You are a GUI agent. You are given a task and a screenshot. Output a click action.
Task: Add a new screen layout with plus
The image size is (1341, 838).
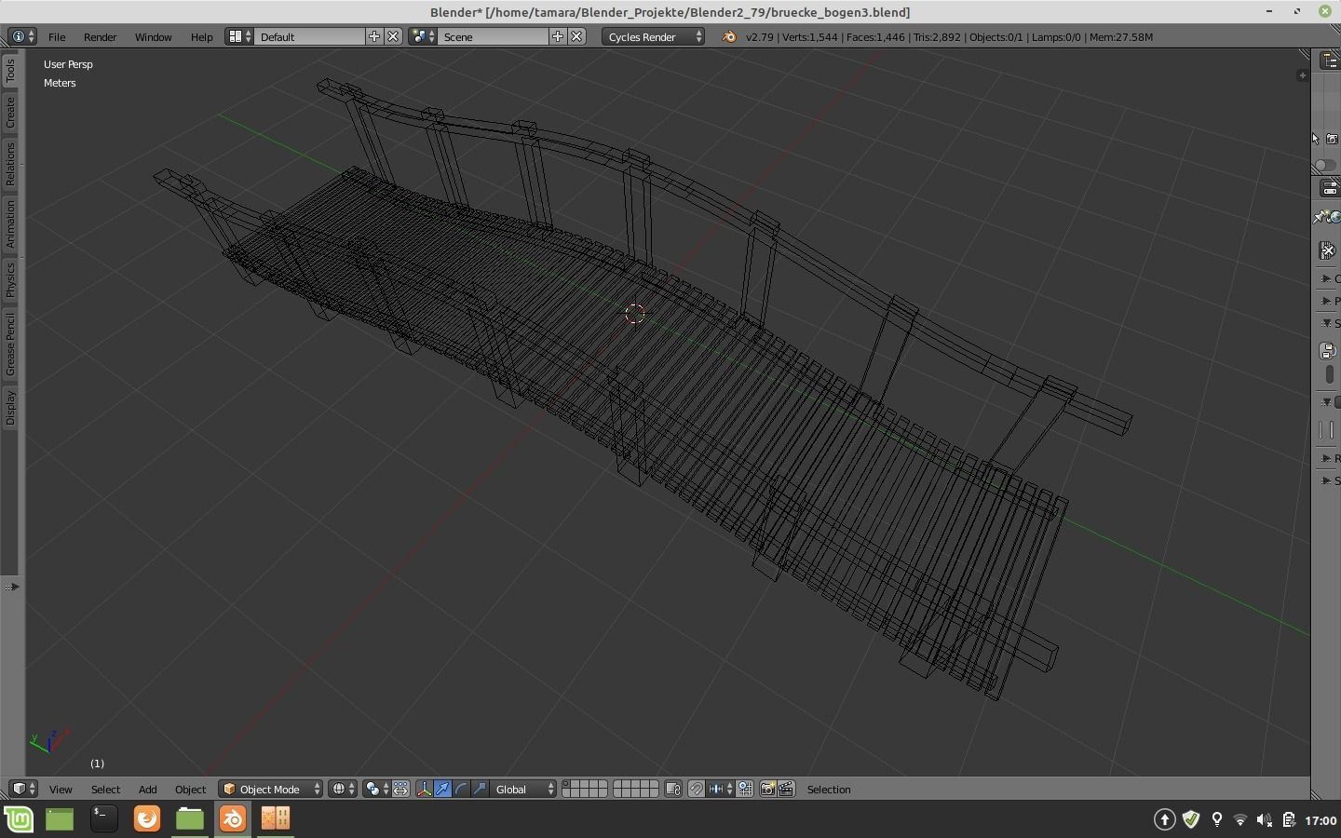pos(374,36)
